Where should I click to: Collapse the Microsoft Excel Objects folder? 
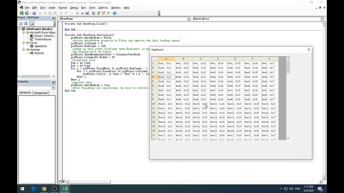tap(24, 32)
